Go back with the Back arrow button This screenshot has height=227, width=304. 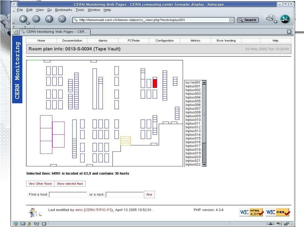[23, 19]
